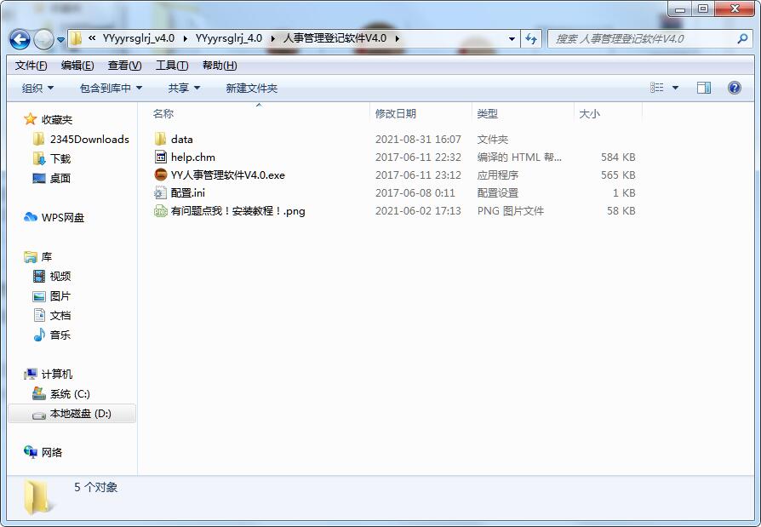Screen dimensions: 761x527
Task: Click the 584 KB size value
Action: (618, 158)
